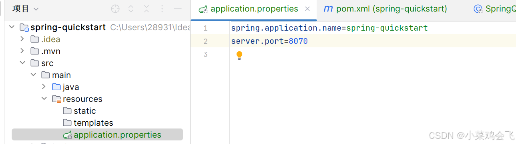
Task: Click the spring.application.name property key
Action: click(286, 28)
